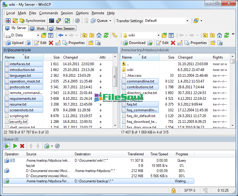Image resolution: width=238 pixels, height=196 pixels.
Task: Switch to the Work session tab
Action: (x=38, y=28)
